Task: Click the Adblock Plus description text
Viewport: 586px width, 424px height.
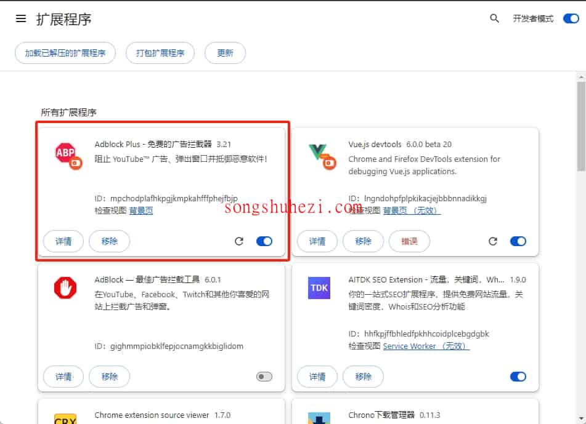Action: [181, 159]
